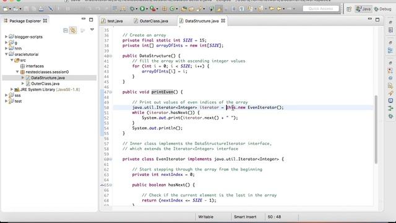Minimize the Package Explorer view
The image size is (396, 223).
coord(84,19)
